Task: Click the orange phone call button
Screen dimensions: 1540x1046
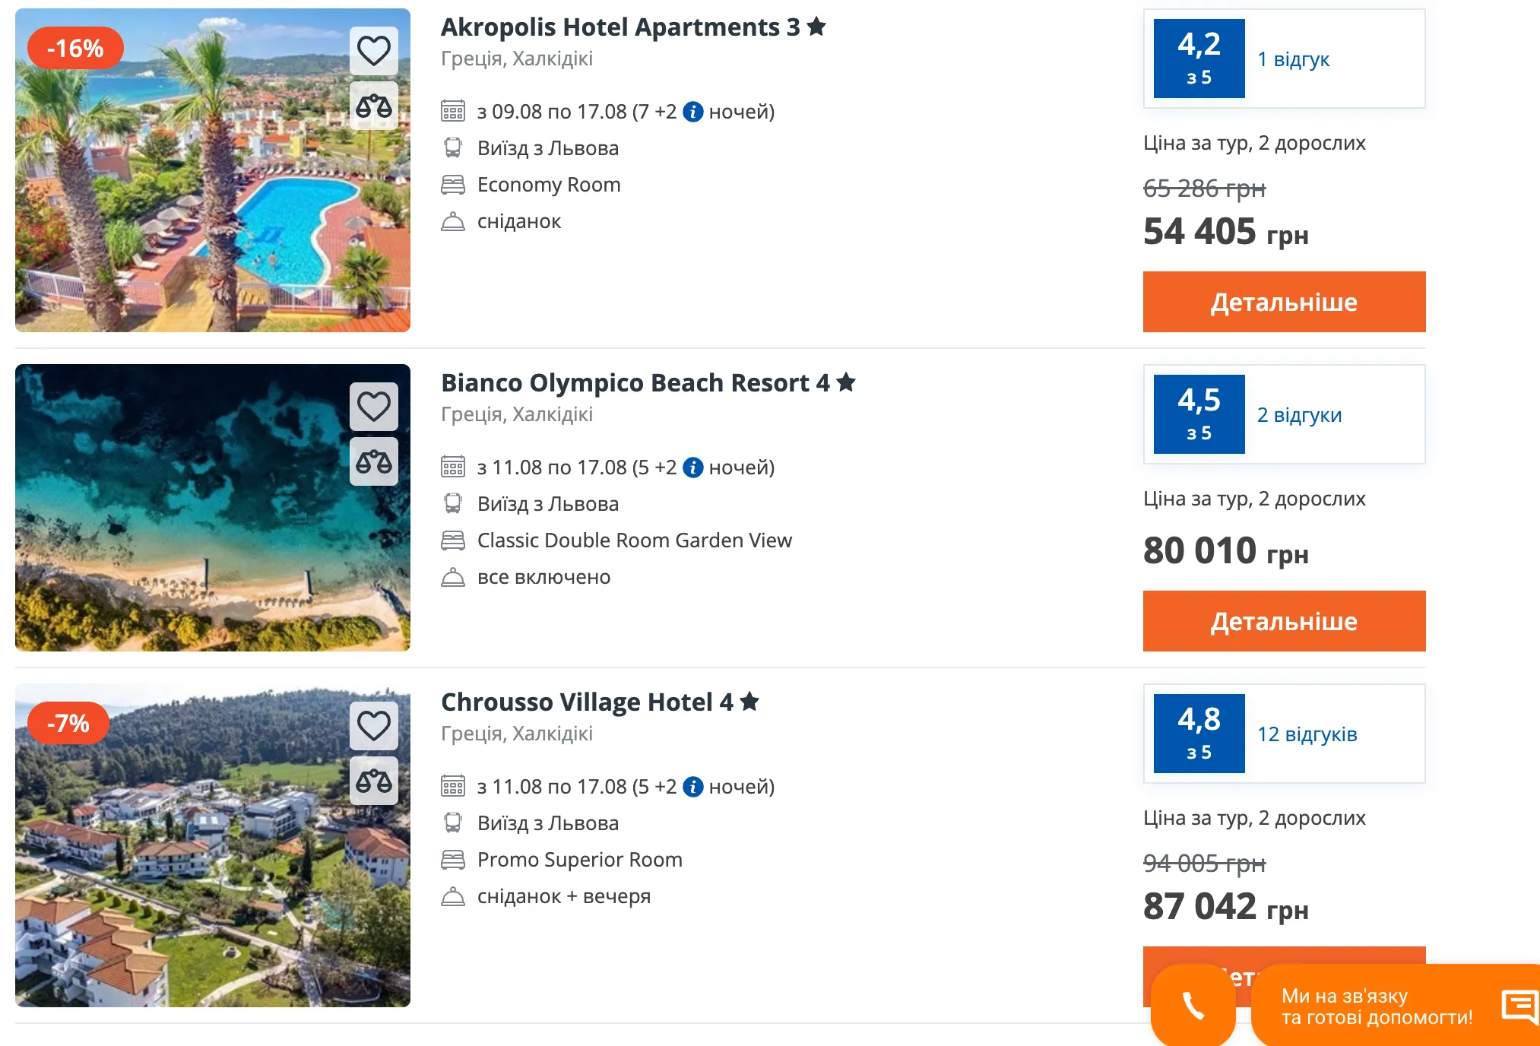Action: [x=1193, y=1005]
